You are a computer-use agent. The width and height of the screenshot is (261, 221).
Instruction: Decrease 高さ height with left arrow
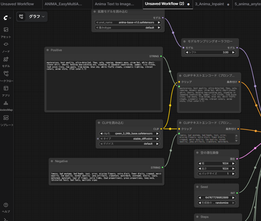click(200, 169)
